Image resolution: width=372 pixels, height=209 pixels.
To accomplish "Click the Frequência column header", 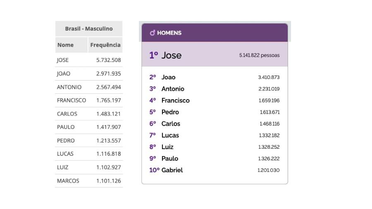I will tap(105, 45).
